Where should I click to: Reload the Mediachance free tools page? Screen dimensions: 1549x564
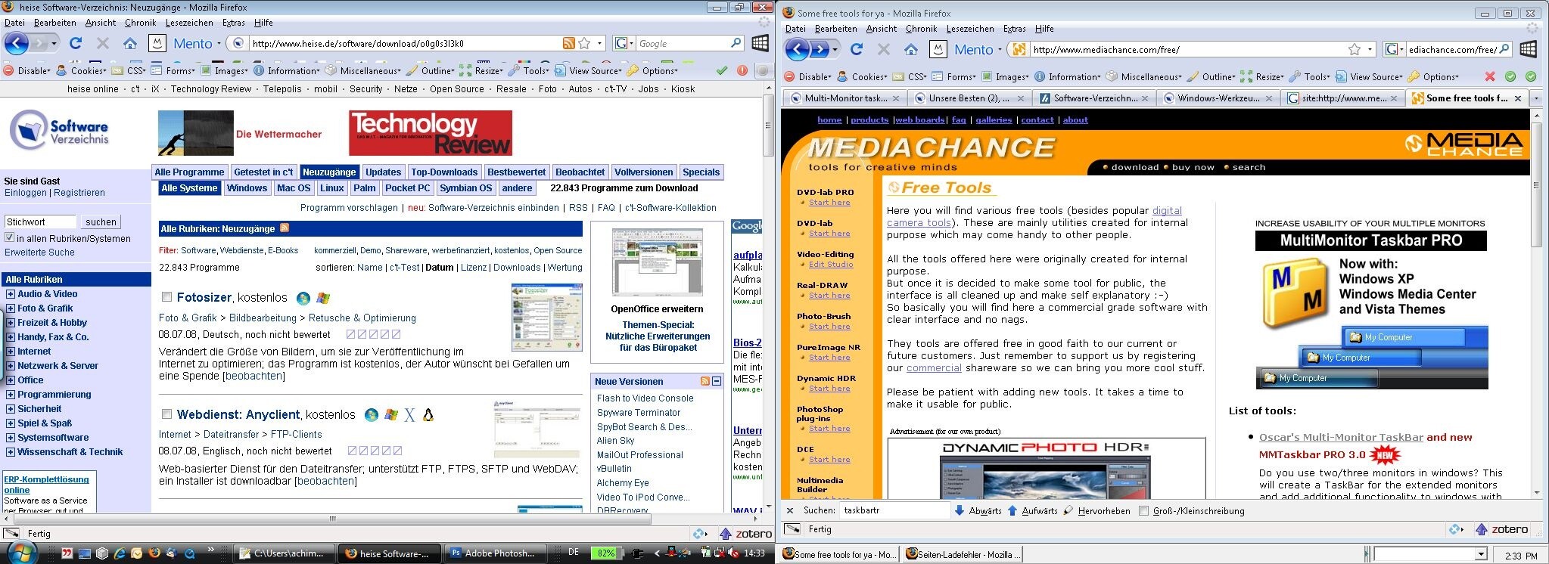[857, 49]
